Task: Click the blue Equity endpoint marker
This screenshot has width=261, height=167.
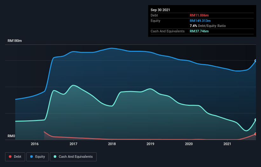Action: (256, 61)
